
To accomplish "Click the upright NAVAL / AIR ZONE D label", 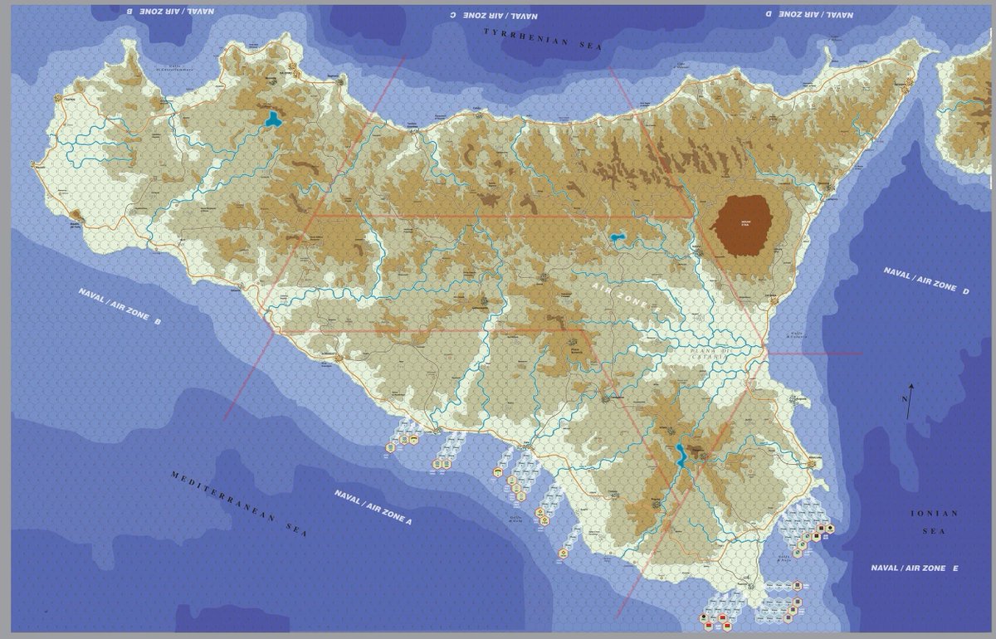I will coord(925,281).
